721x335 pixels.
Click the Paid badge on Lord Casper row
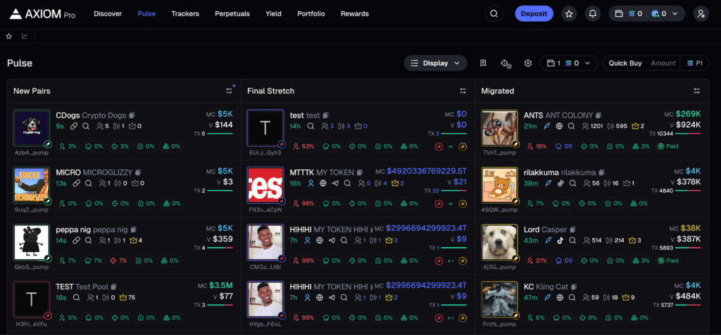click(668, 261)
